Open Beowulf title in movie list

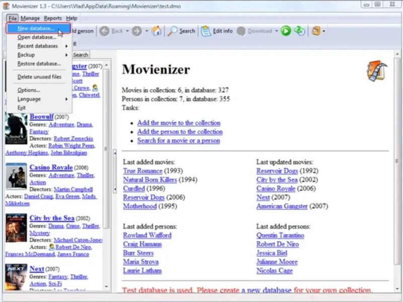click(41, 117)
